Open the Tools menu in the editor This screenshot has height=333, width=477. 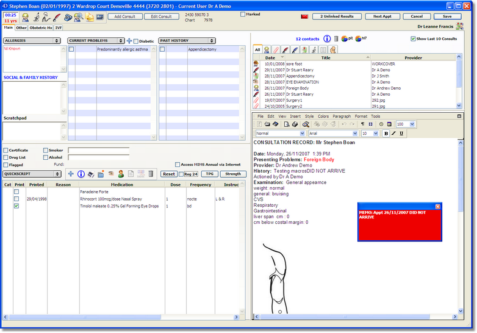[375, 116]
